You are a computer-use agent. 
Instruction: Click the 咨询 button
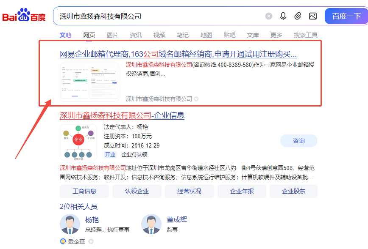pos(299,141)
